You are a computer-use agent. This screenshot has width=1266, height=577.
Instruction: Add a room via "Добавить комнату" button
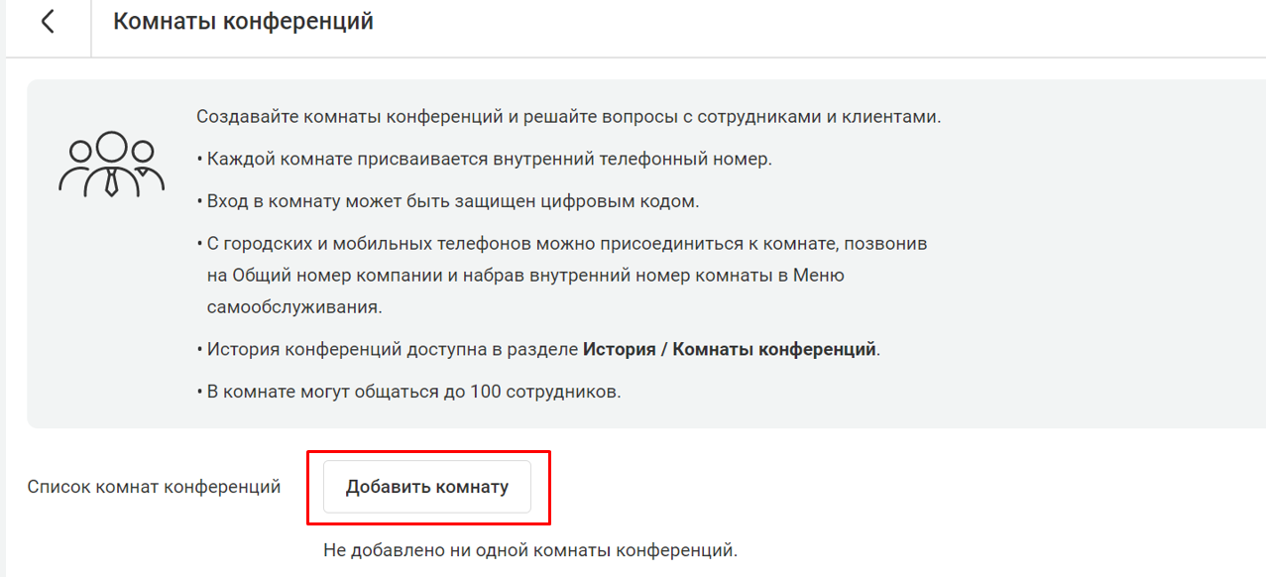[427, 487]
